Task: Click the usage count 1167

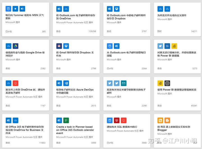Action: tap(43, 106)
